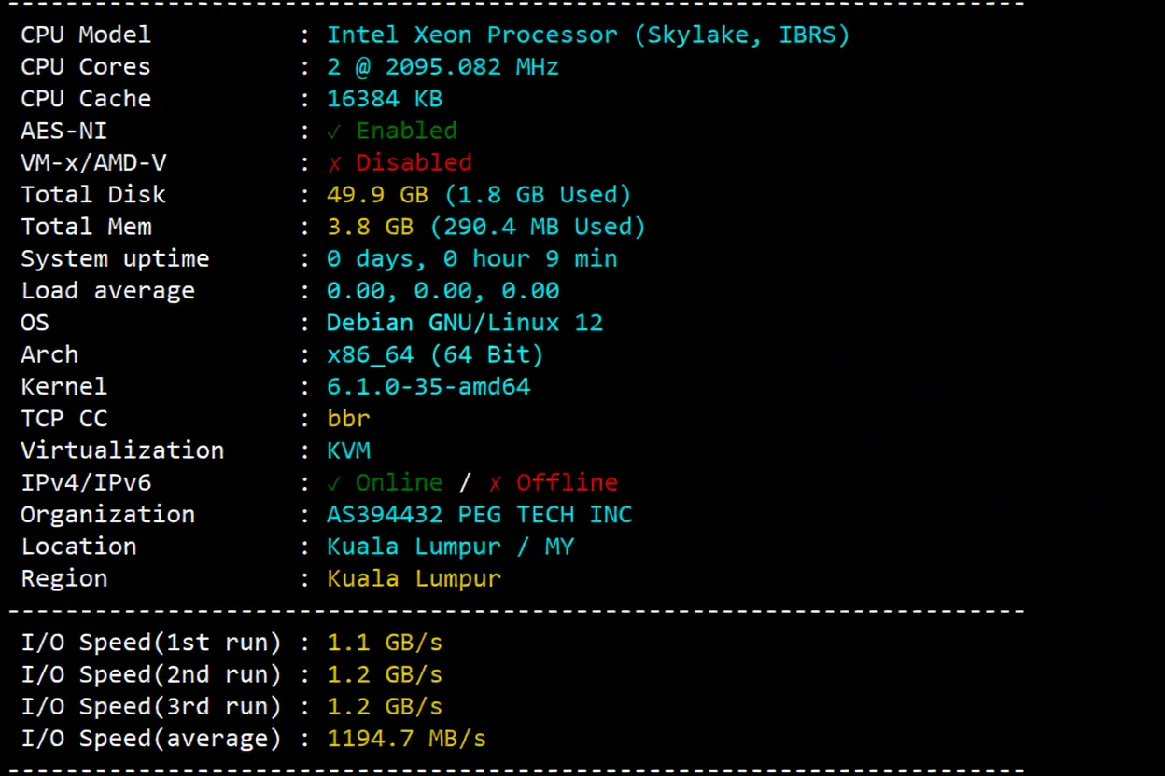The height and width of the screenshot is (776, 1165).
Task: Select the 'KVM' value
Action: click(348, 450)
